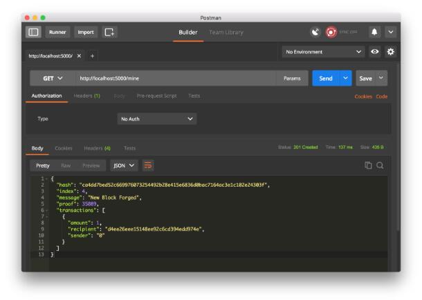
Task: Open the Cookies link in request area
Action: [x=363, y=97]
